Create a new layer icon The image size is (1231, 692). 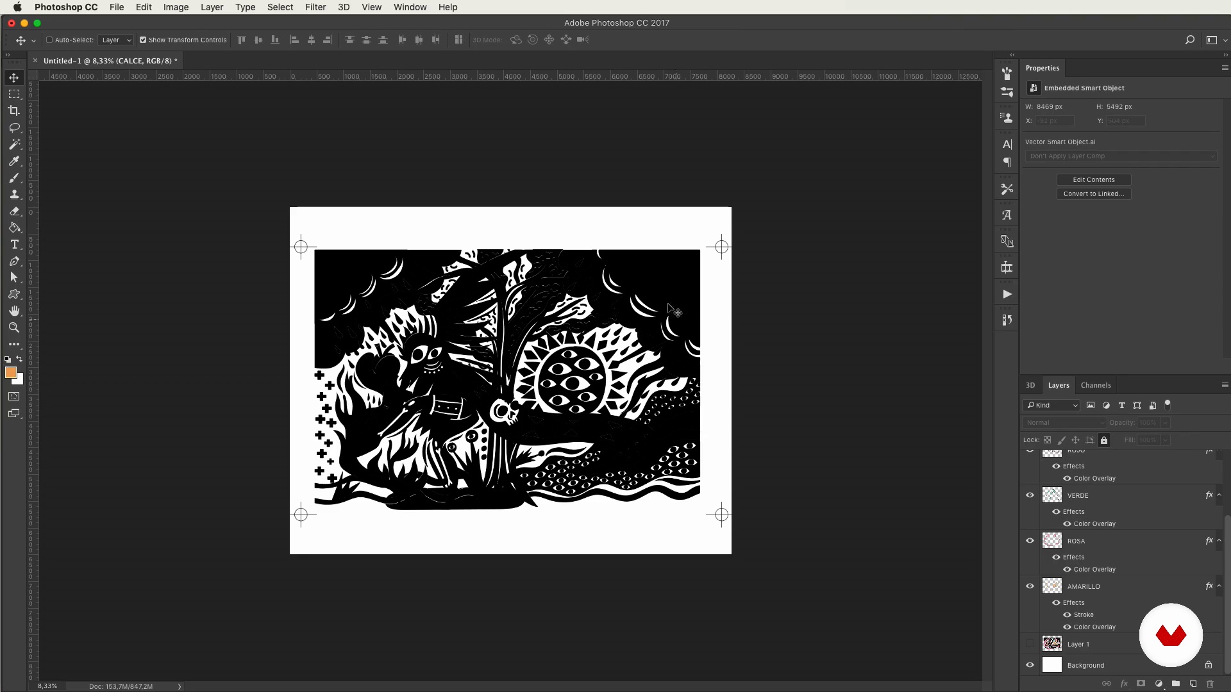pyautogui.click(x=1193, y=684)
